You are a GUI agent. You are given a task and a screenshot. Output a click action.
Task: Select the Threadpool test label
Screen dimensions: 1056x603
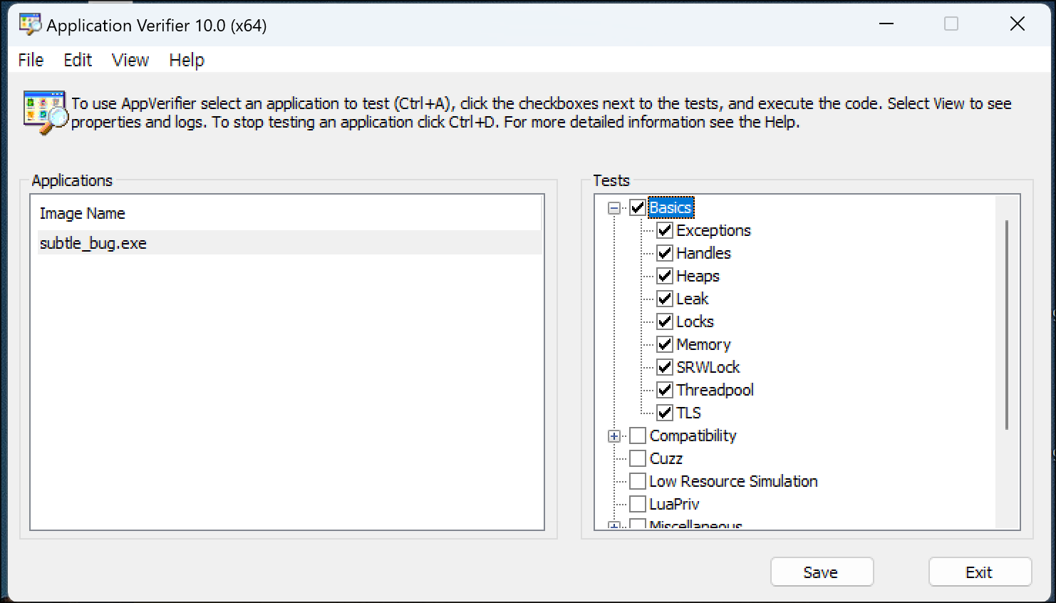pyautogui.click(x=715, y=390)
